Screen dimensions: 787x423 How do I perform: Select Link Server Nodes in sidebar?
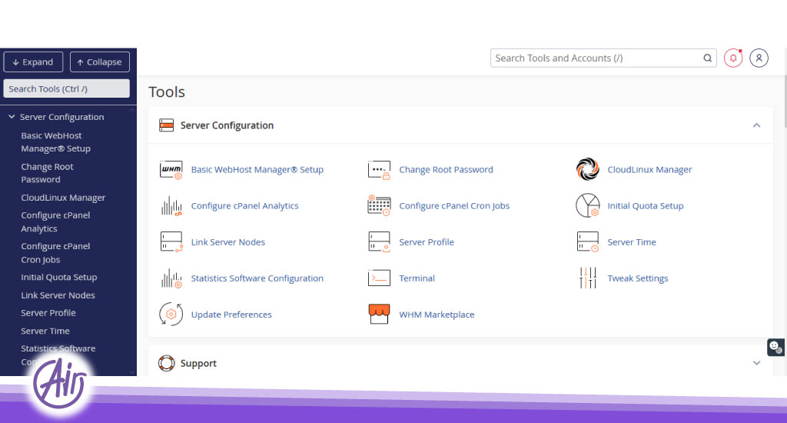58,295
